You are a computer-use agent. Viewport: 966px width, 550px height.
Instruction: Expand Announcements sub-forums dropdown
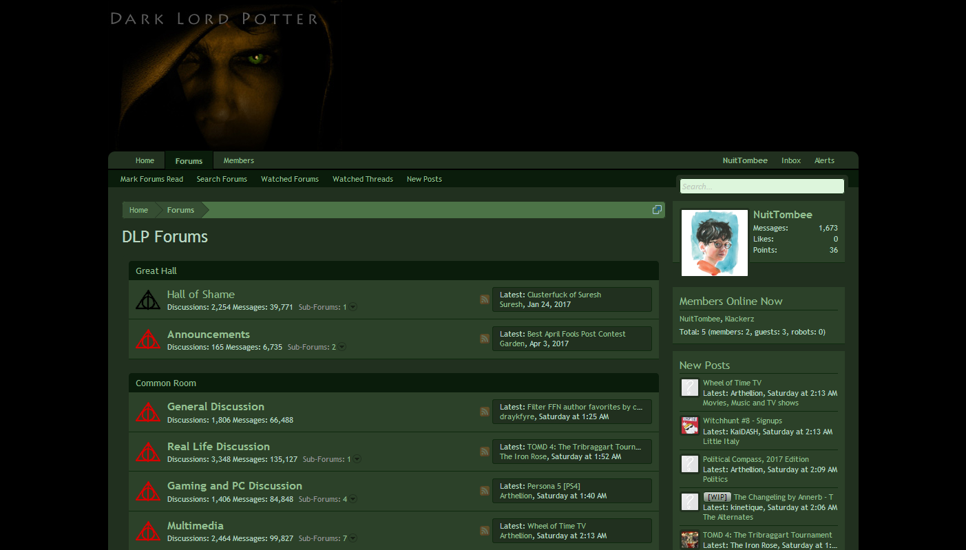[342, 347]
